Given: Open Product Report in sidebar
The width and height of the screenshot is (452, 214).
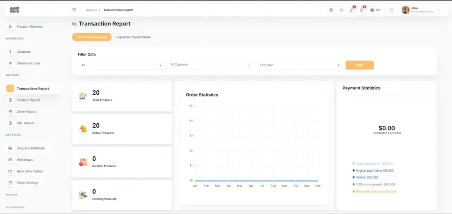Looking at the screenshot, I should (x=28, y=100).
